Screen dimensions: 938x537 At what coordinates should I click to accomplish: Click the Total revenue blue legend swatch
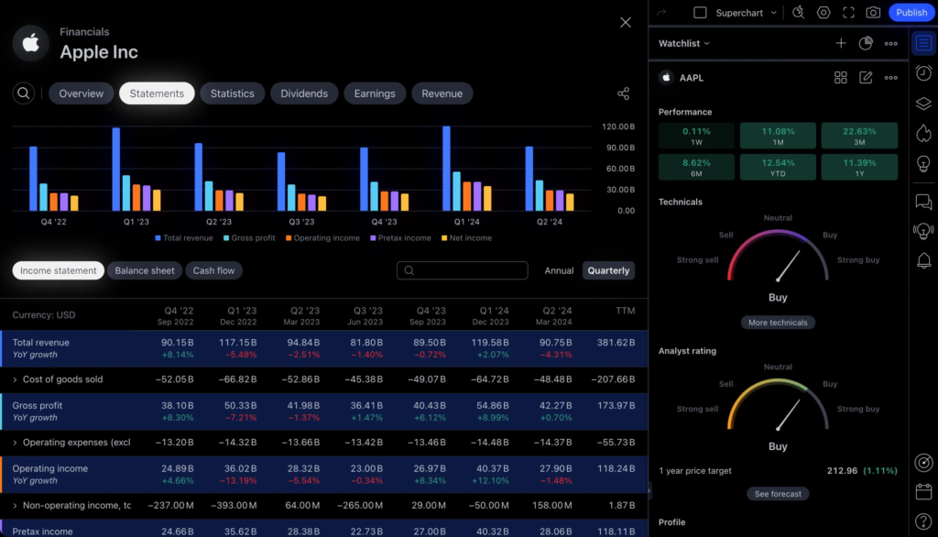[x=158, y=238]
